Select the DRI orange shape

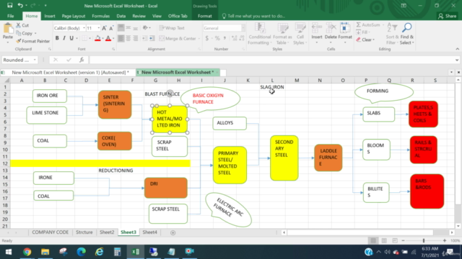[166, 188]
